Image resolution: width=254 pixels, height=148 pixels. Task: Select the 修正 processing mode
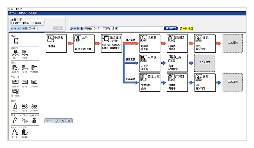[24, 22]
